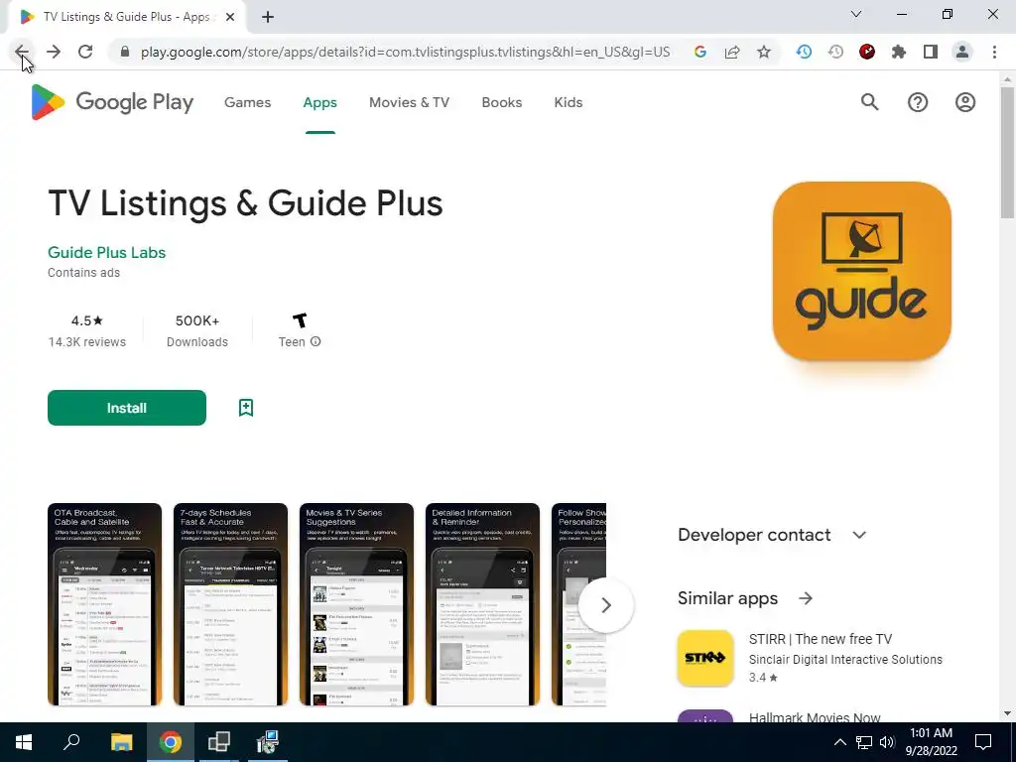
Task: Share this page via address bar icon
Action: [x=732, y=52]
